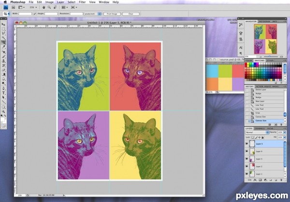Open the Image menu
The height and width of the screenshot is (202, 290).
[49, 2]
